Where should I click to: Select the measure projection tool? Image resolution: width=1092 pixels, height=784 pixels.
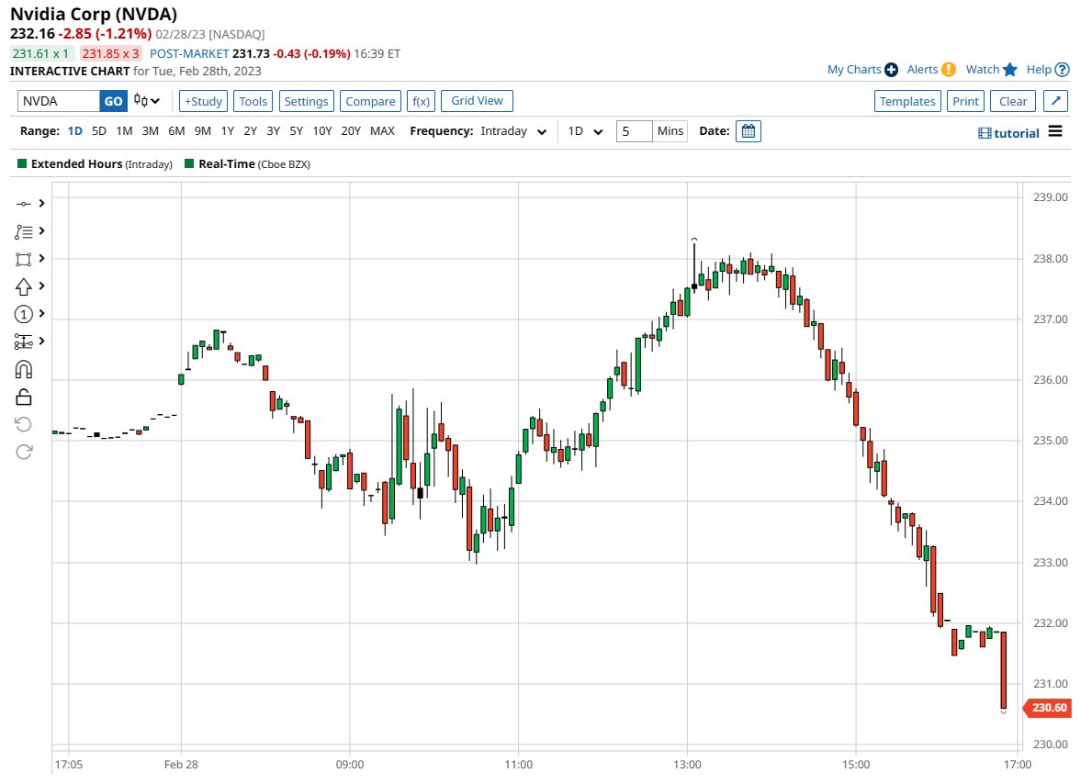coord(23,342)
